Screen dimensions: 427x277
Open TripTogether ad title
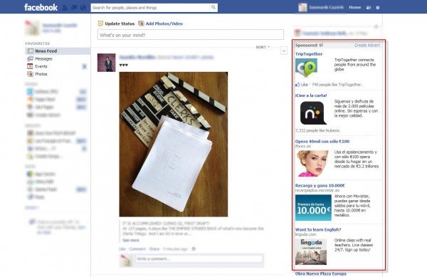pos(309,54)
